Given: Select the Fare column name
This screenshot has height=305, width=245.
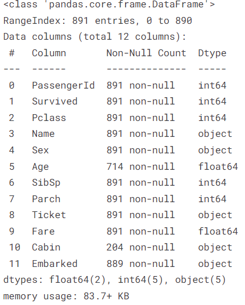Looking at the screenshot, I should pos(43,232).
